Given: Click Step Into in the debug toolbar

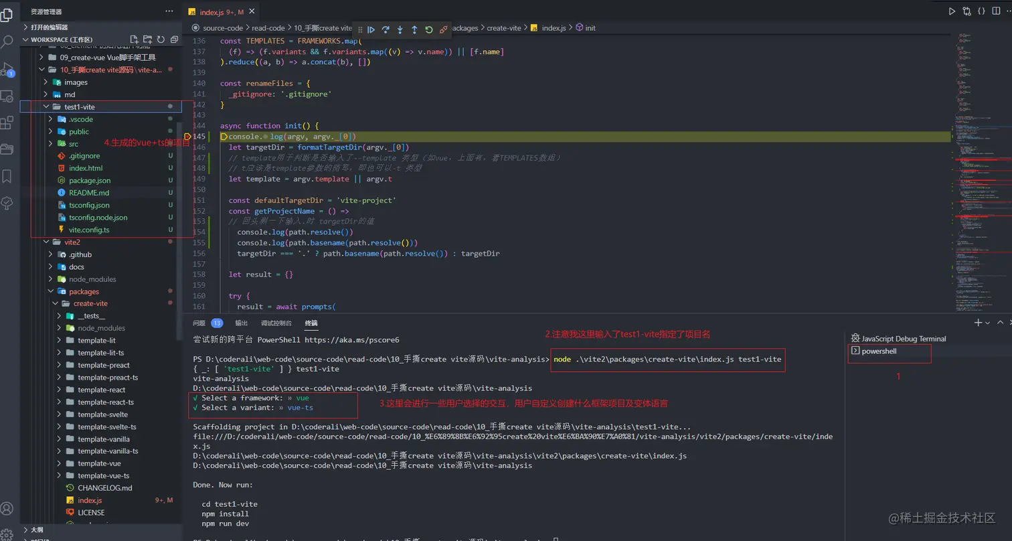Looking at the screenshot, I should 400,29.
